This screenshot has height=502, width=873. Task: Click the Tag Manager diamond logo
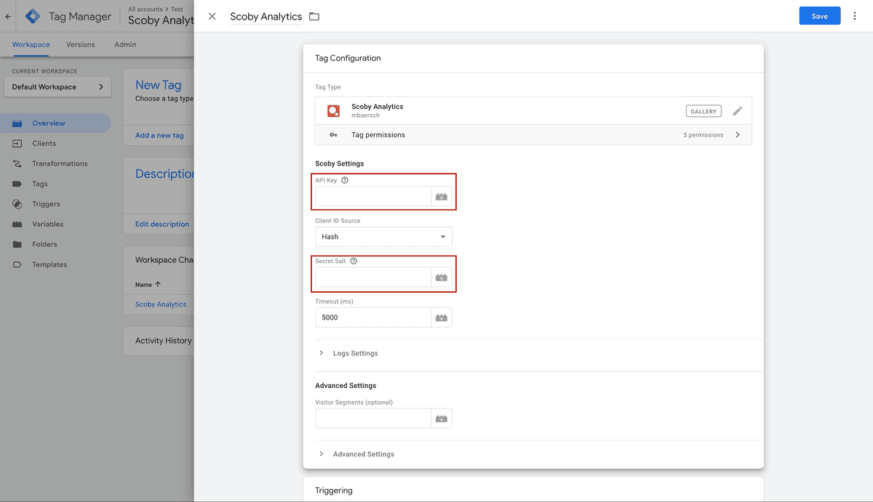click(x=33, y=16)
